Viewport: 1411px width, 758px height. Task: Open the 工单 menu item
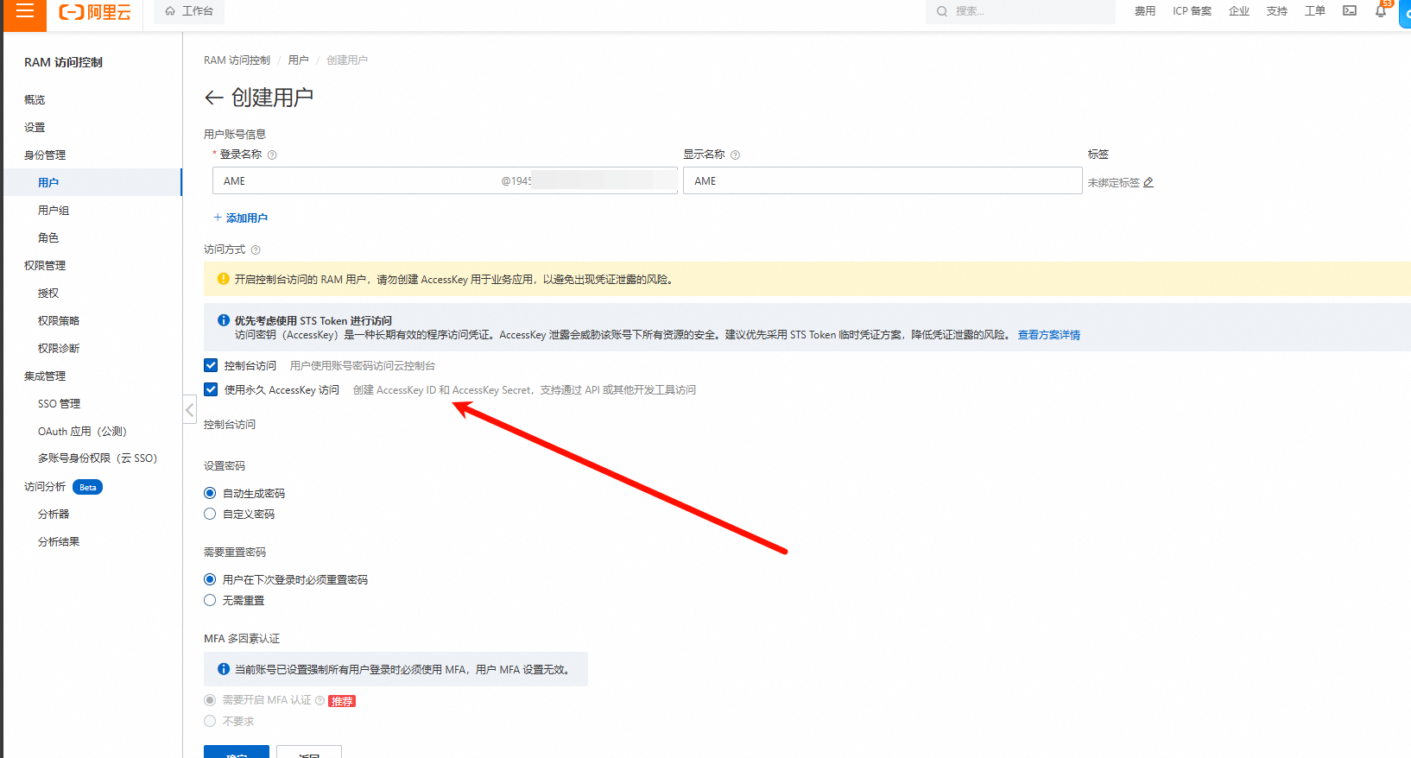click(1315, 11)
